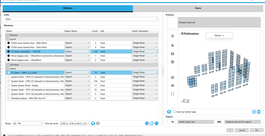Viewport: 265px width, 136px height.
Task: Click the overlapping squares layers icon in viewer
Action: (172, 45)
